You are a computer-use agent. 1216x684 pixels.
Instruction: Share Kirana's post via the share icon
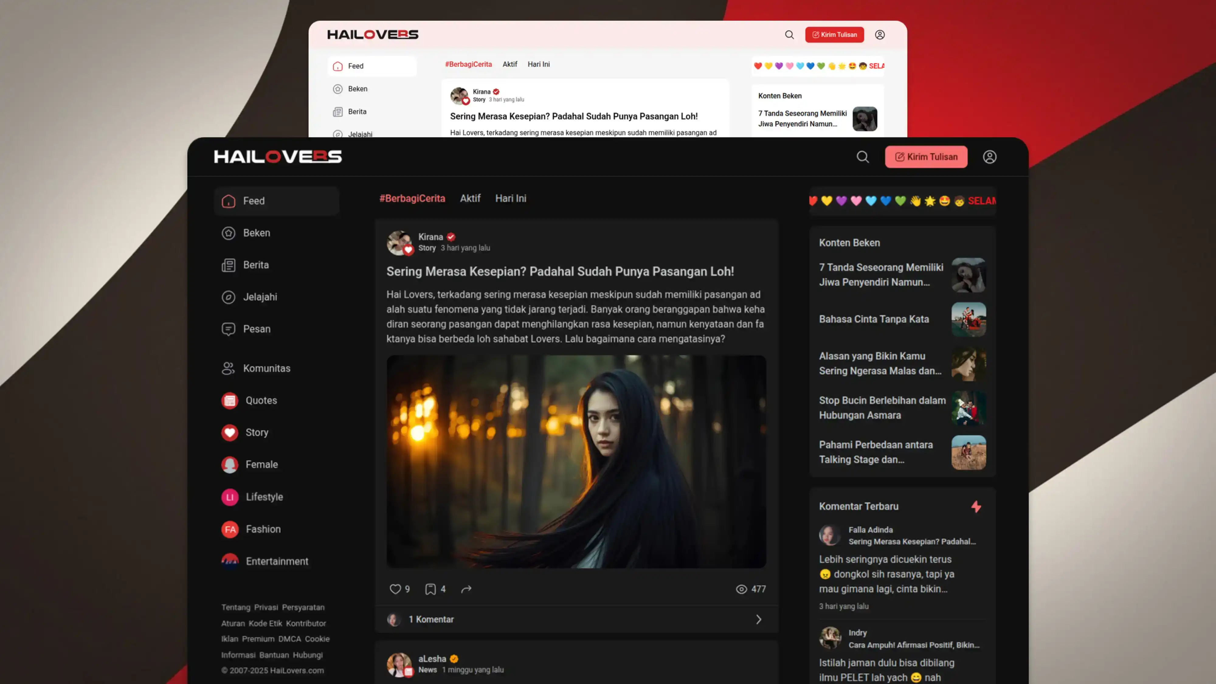tap(466, 589)
